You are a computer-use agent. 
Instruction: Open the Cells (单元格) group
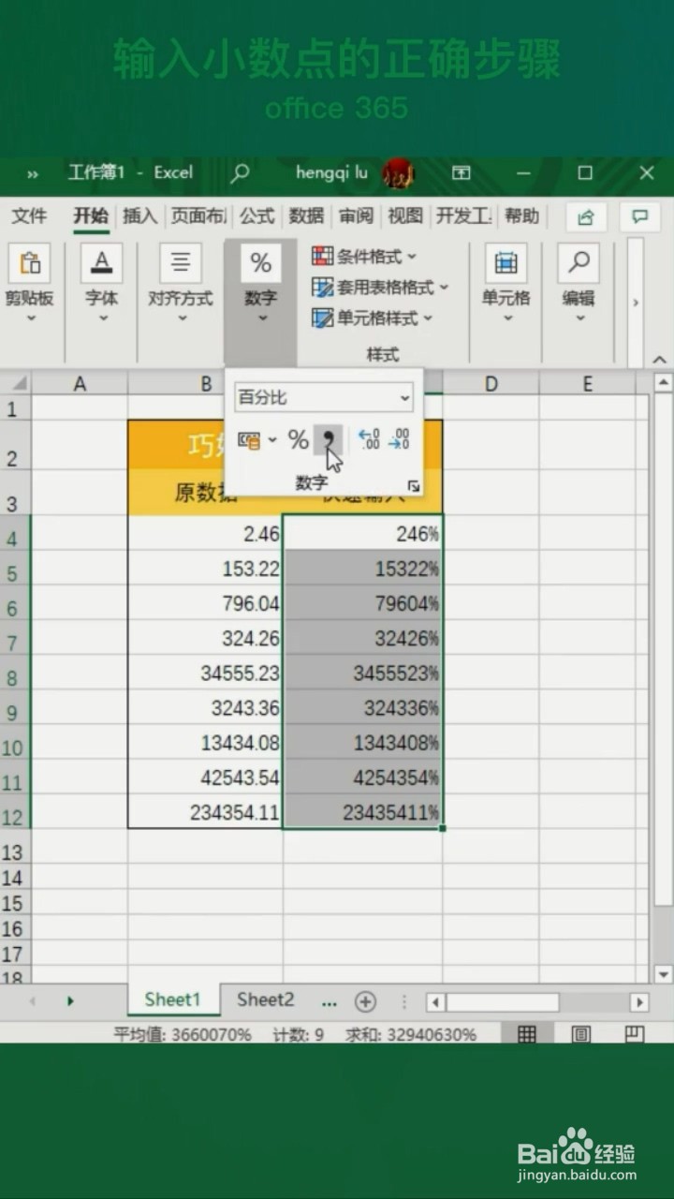[506, 285]
